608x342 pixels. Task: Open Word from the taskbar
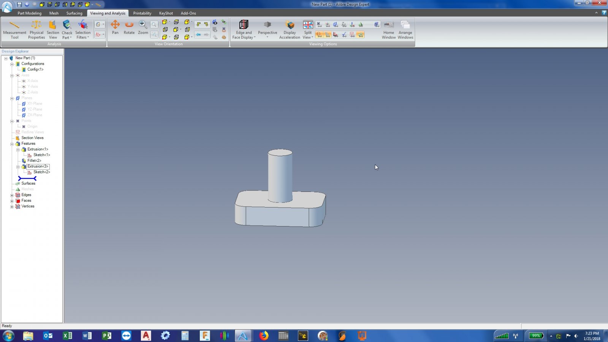pos(87,336)
